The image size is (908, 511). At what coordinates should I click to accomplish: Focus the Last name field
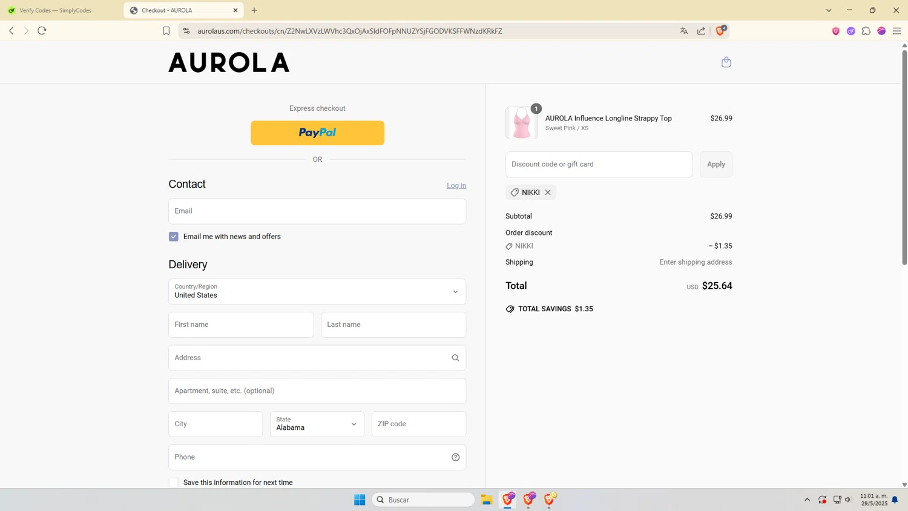pos(393,325)
